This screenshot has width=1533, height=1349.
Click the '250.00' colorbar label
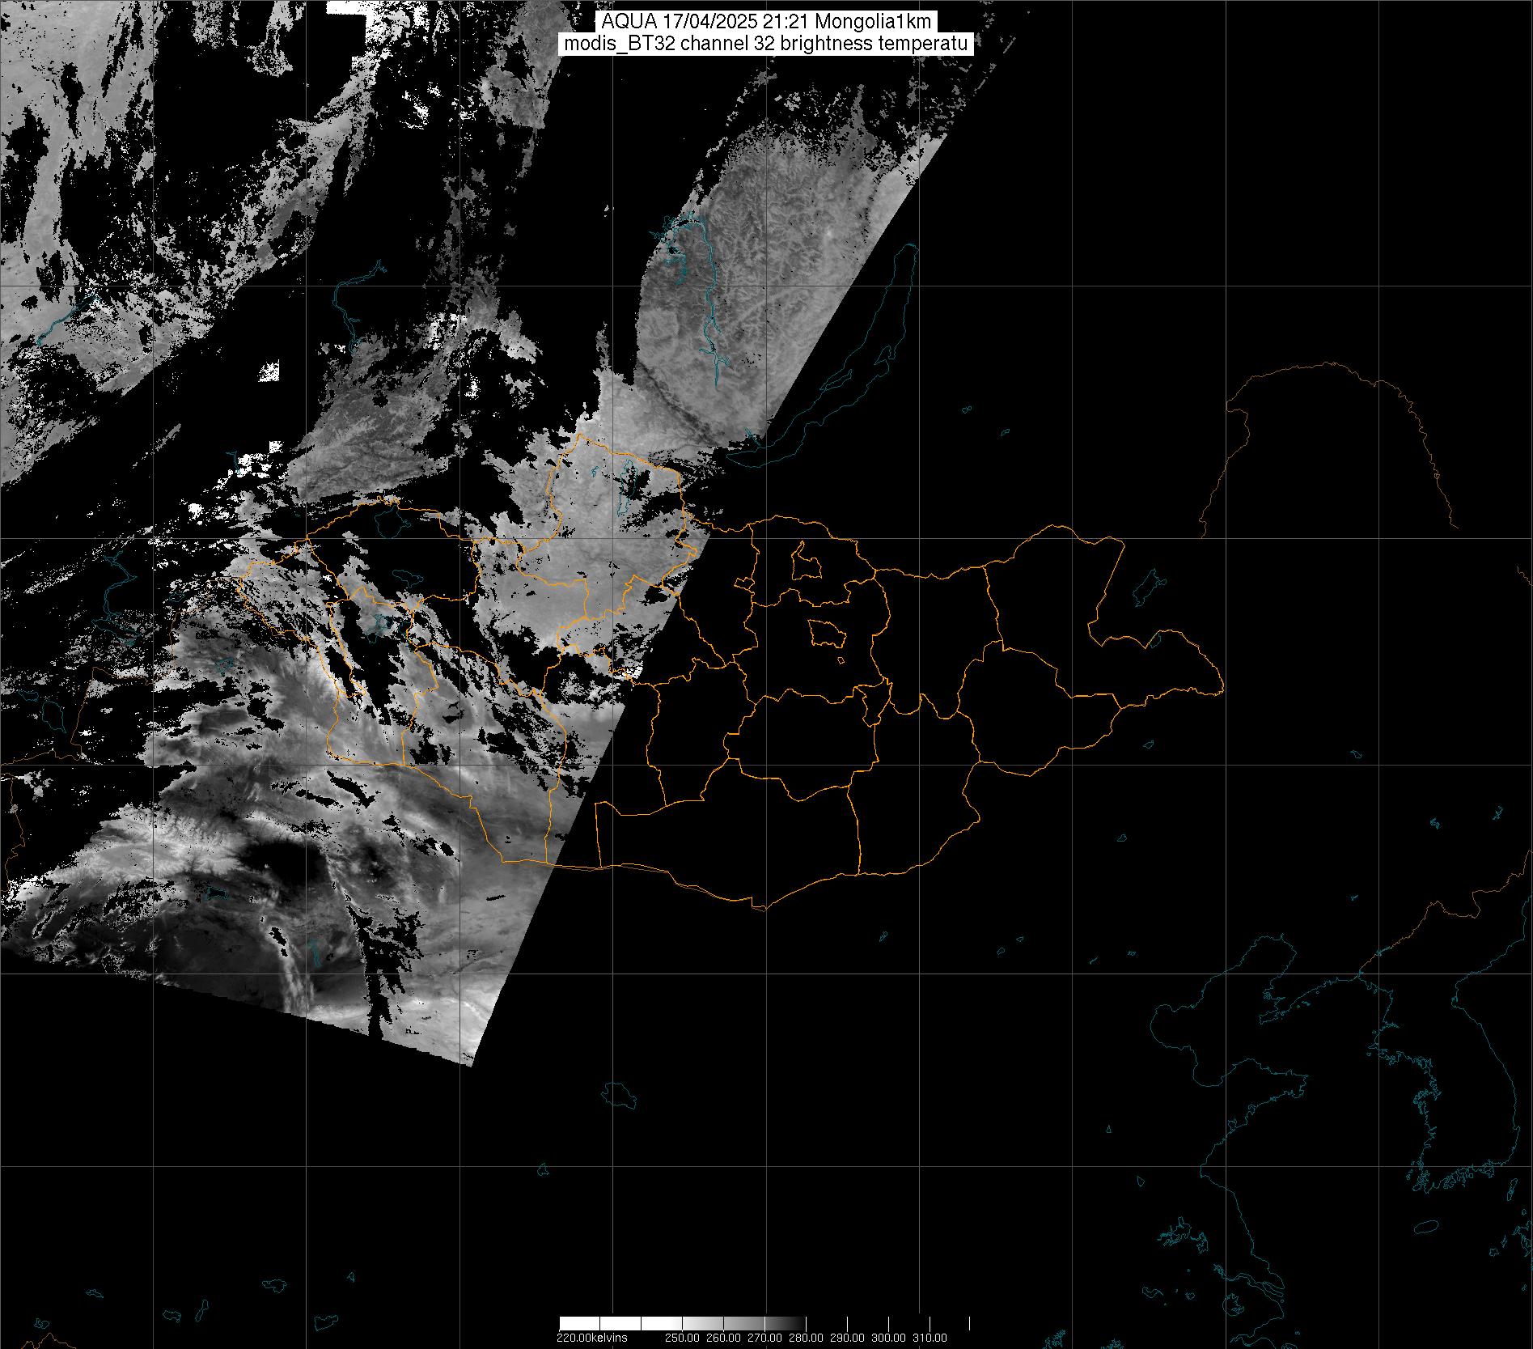(x=681, y=1338)
